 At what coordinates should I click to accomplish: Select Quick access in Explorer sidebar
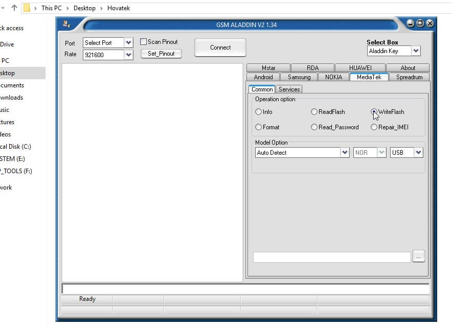click(12, 28)
